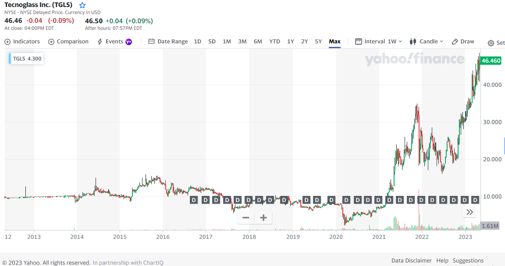This screenshot has height=266, width=505.
Task: Click the interval ruler icon
Action: coord(358,42)
